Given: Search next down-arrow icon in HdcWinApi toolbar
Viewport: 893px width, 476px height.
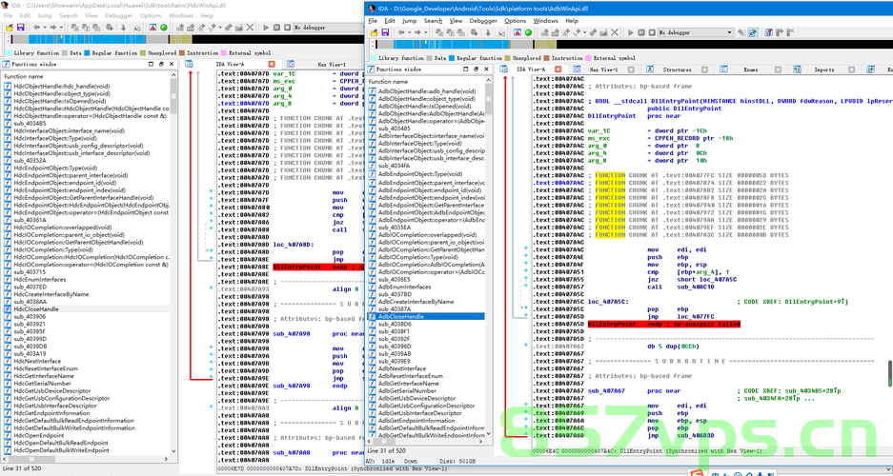Looking at the screenshot, I should point(123,28).
